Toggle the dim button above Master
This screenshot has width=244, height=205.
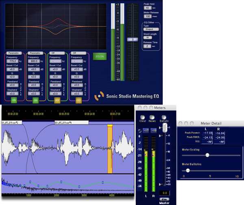(x=164, y=199)
